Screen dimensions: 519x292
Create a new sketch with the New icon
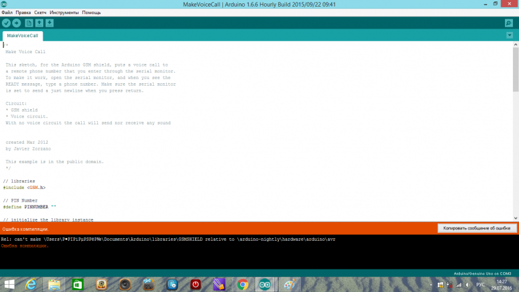pyautogui.click(x=29, y=23)
